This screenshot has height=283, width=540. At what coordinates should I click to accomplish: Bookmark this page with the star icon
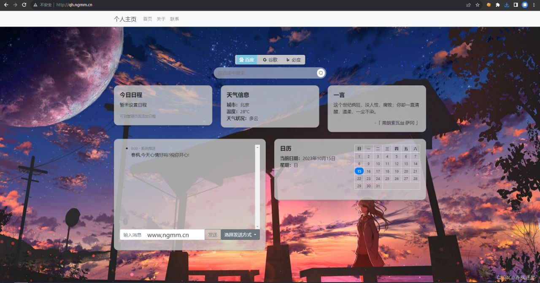478,5
